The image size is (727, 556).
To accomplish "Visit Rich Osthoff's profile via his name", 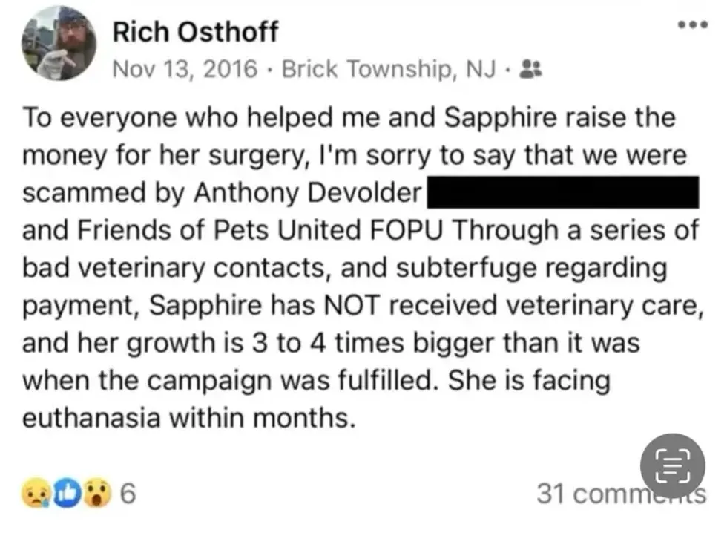I will click(195, 31).
